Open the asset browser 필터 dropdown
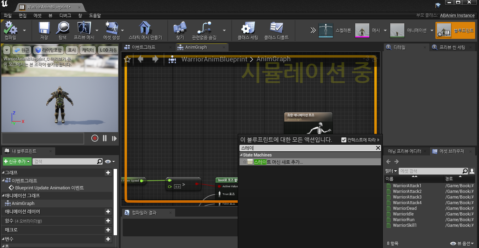The image size is (479, 248). click(391, 171)
